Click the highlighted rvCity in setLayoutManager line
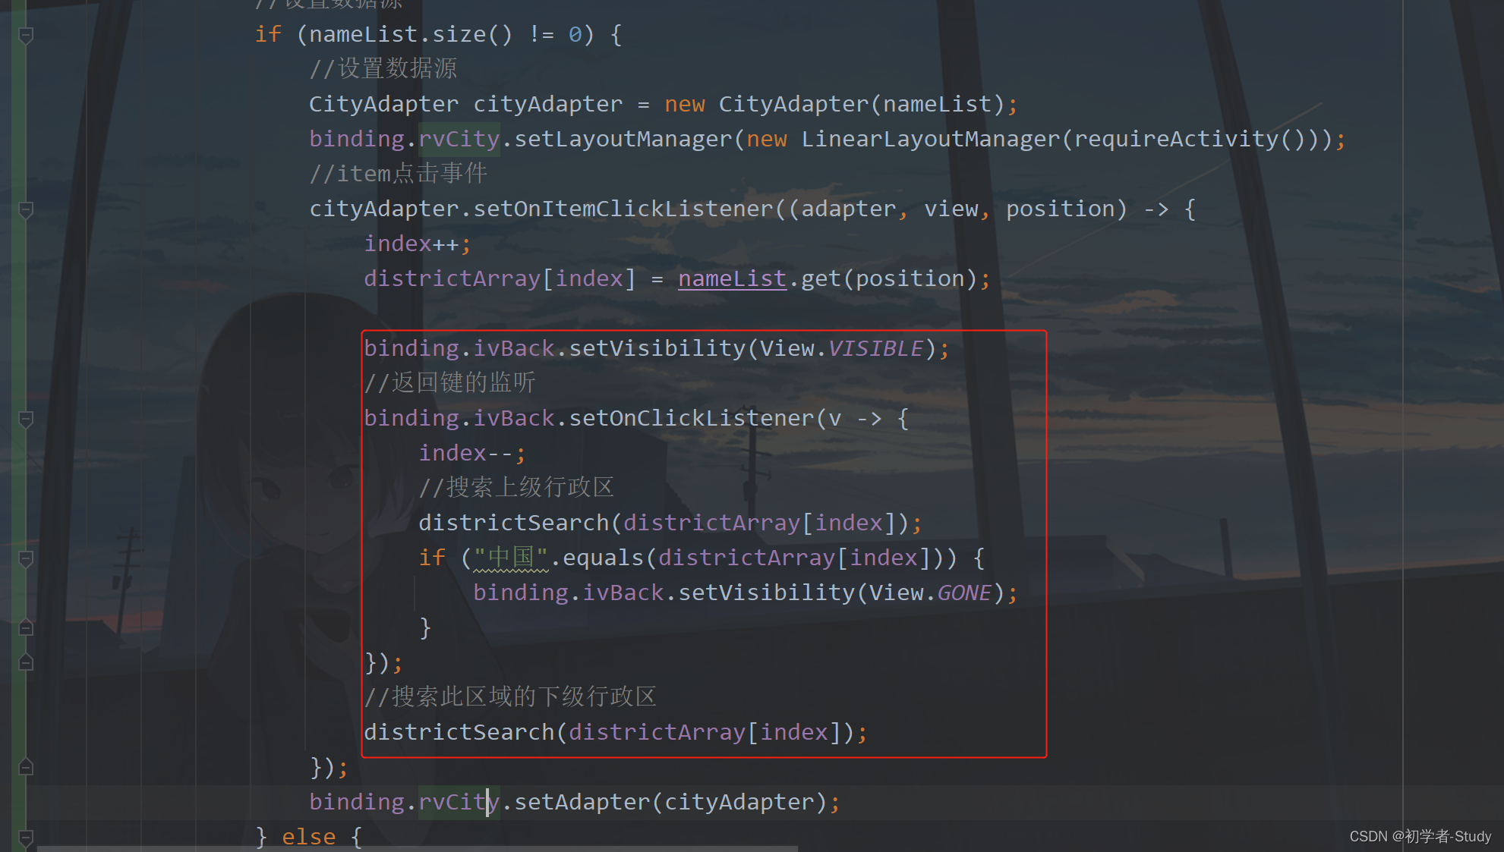 (459, 140)
